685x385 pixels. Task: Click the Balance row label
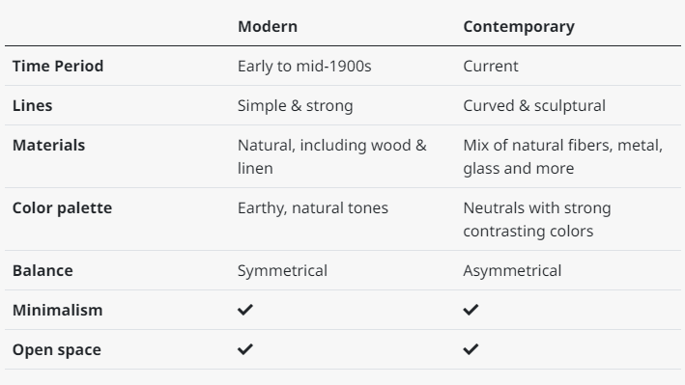click(x=43, y=270)
